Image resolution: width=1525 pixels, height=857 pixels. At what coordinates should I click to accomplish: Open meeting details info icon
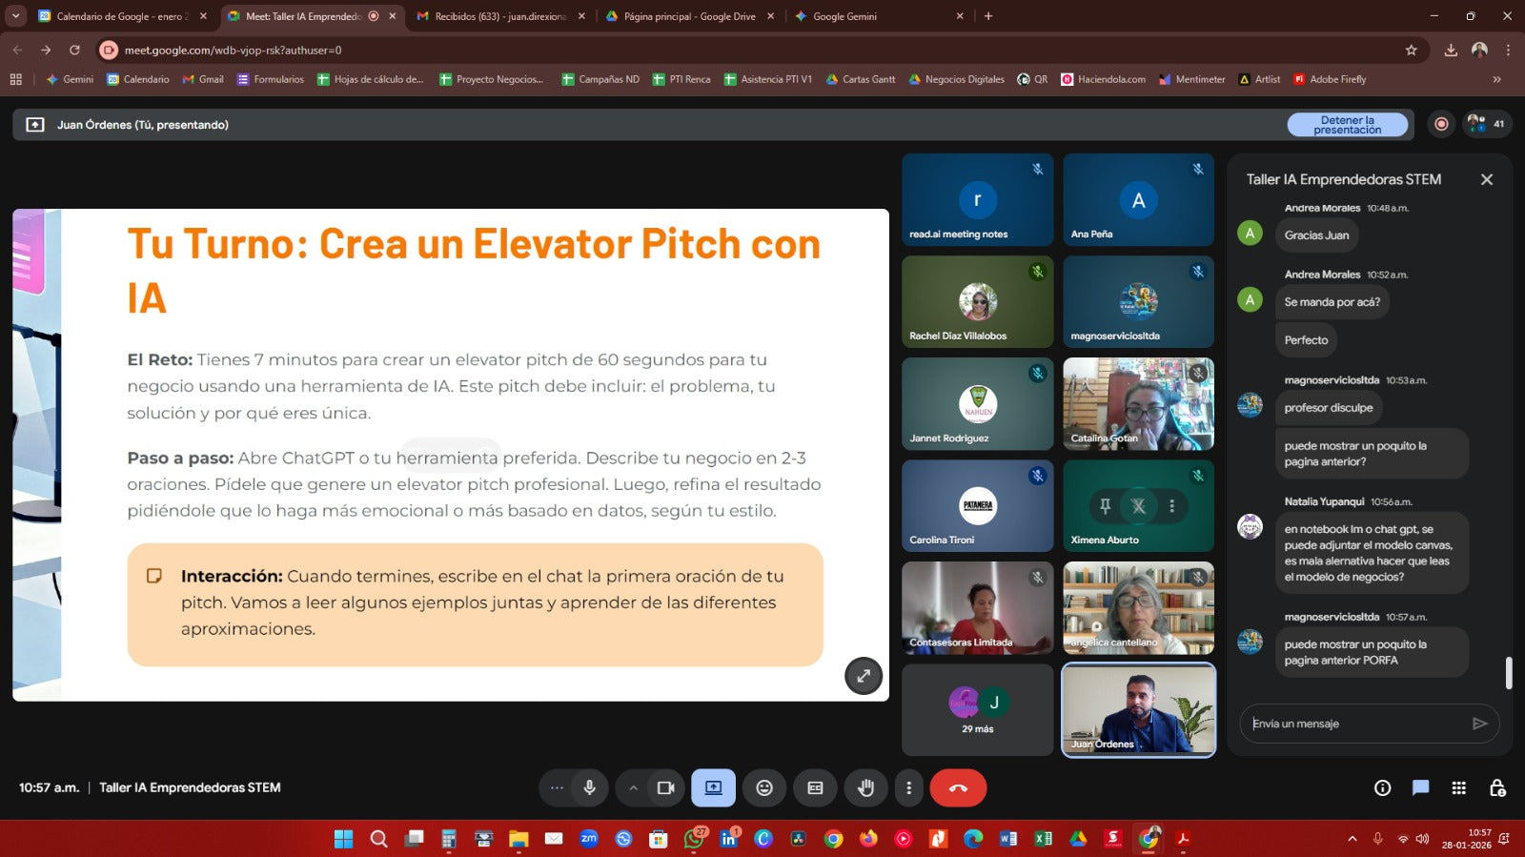coord(1382,787)
